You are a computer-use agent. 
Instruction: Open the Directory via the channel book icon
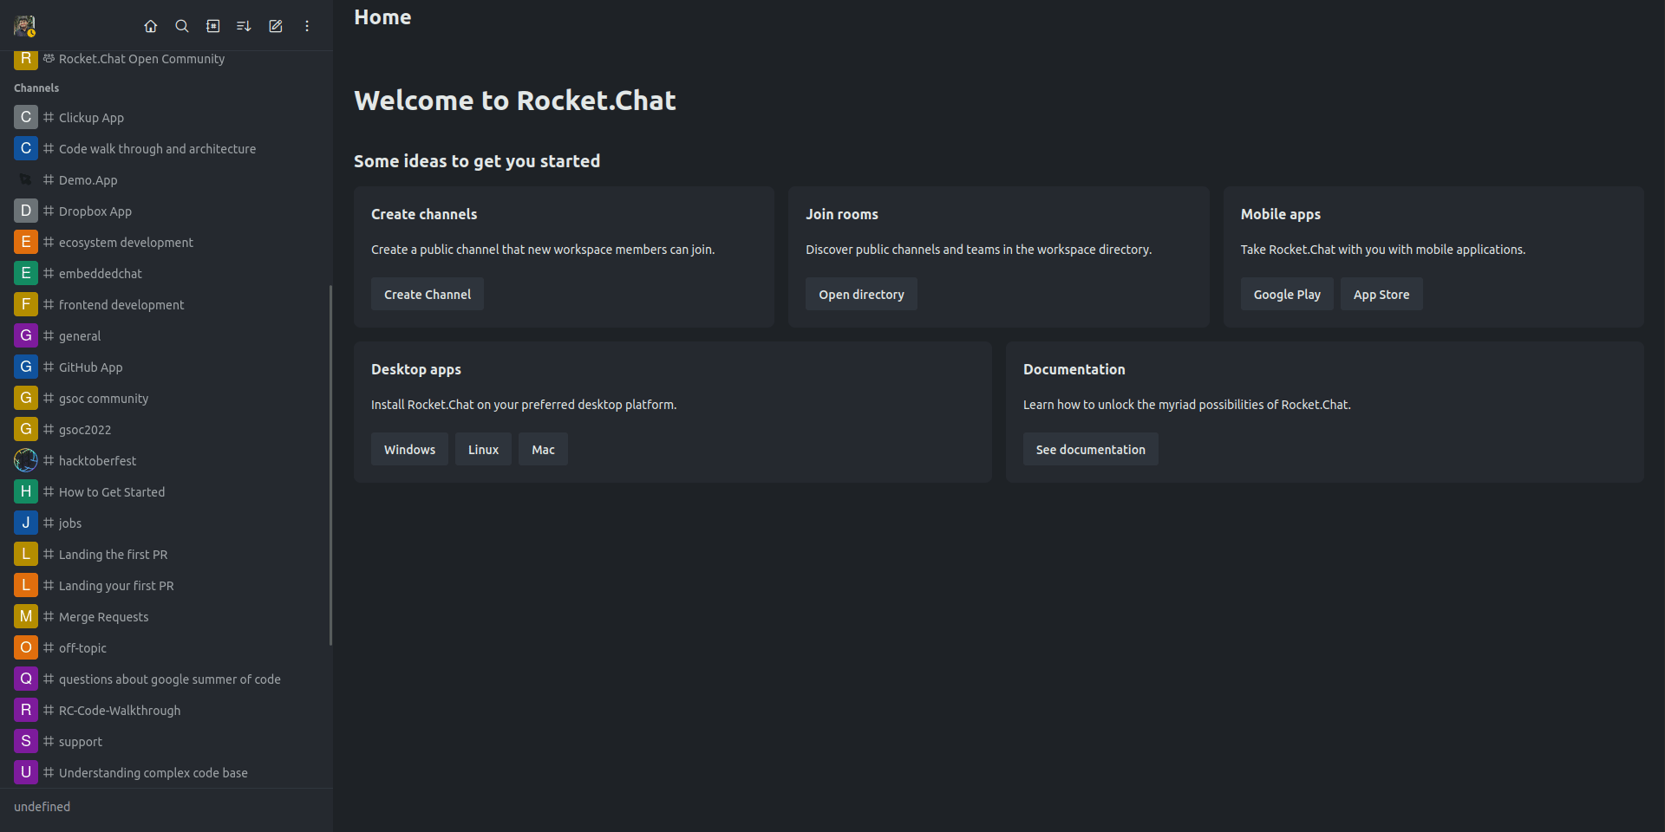(212, 26)
